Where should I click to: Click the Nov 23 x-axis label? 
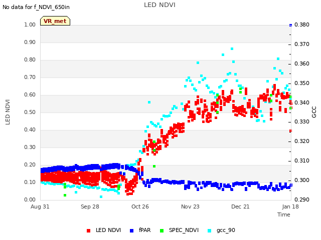[x=190, y=206]
